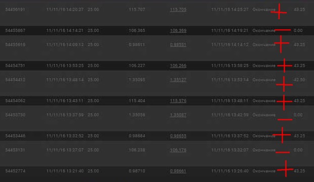Click the underlined closing rate 0.98661
The height and width of the screenshot is (182, 314).
click(178, 171)
